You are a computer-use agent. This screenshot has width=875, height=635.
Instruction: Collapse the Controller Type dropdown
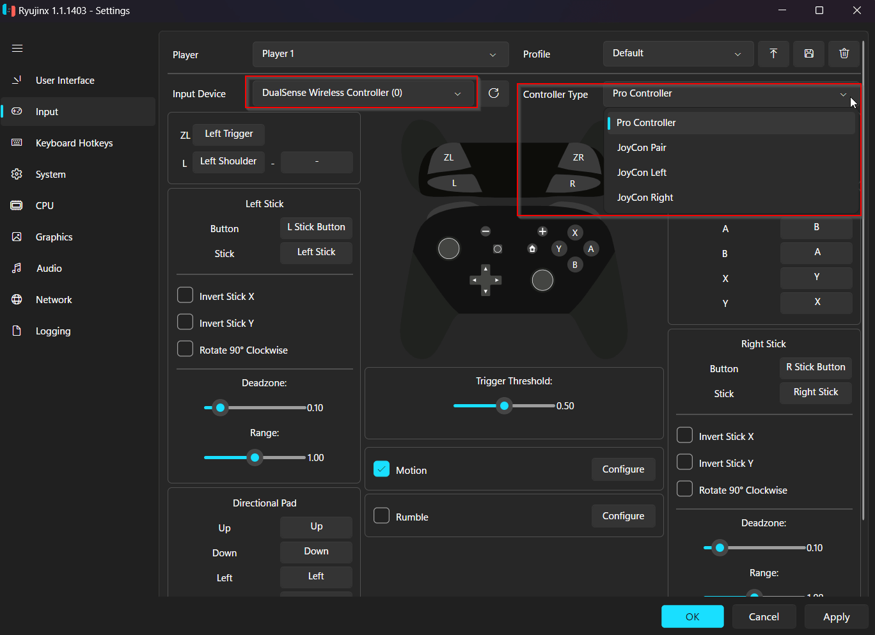(731, 94)
